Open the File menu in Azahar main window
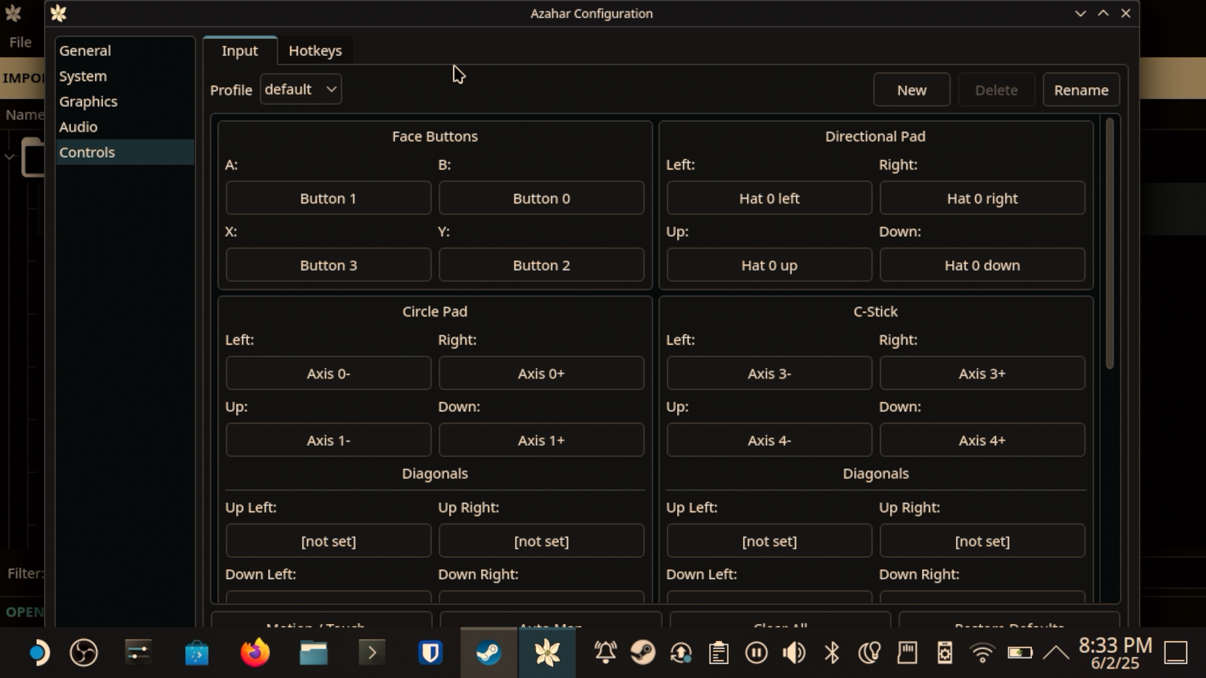The height and width of the screenshot is (678, 1206). pos(20,42)
